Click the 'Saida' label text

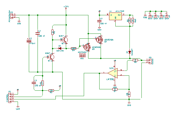(153, 62)
